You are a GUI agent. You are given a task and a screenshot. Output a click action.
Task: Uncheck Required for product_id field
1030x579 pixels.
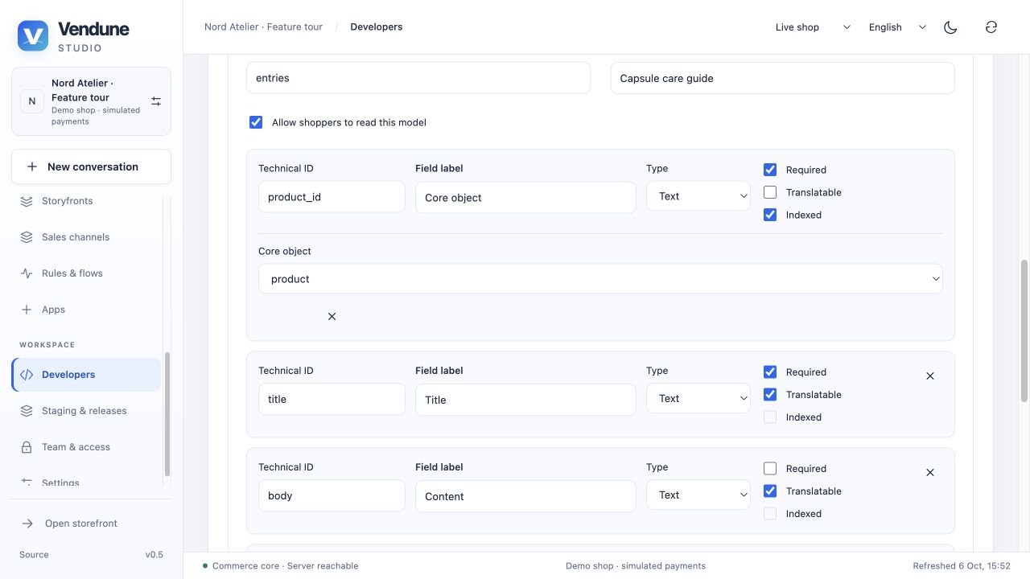770,170
